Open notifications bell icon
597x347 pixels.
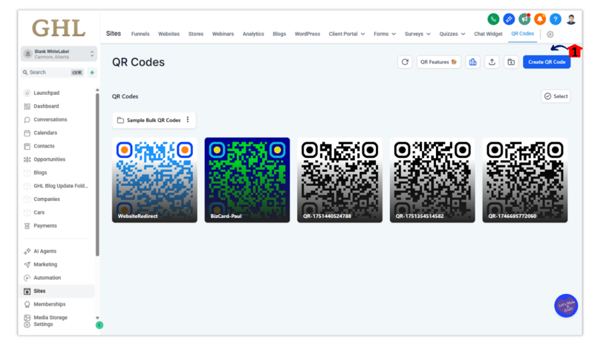pos(539,19)
